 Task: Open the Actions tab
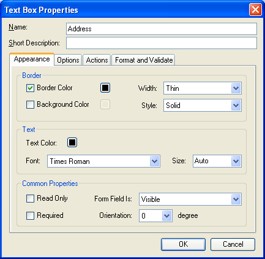97,60
